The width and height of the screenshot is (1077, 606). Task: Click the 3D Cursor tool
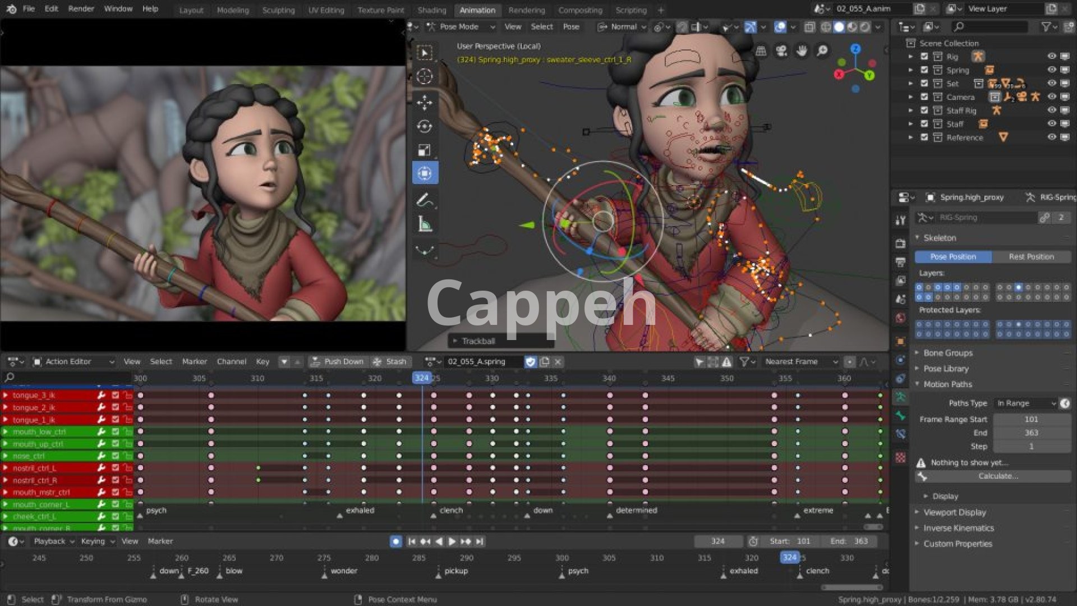425,76
